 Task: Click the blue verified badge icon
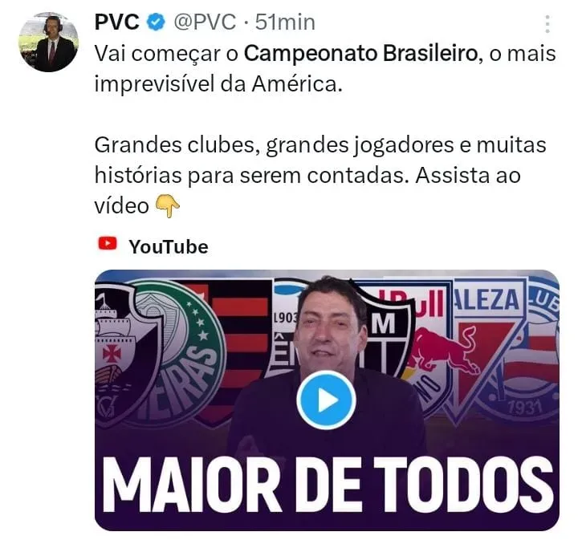pyautogui.click(x=157, y=22)
